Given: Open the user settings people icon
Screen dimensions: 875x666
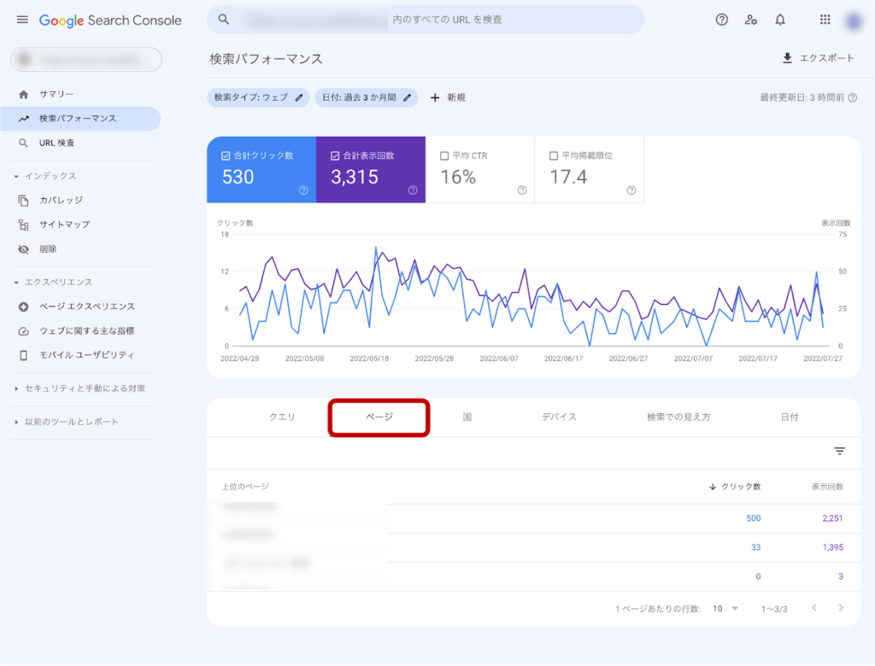Looking at the screenshot, I should 751,20.
